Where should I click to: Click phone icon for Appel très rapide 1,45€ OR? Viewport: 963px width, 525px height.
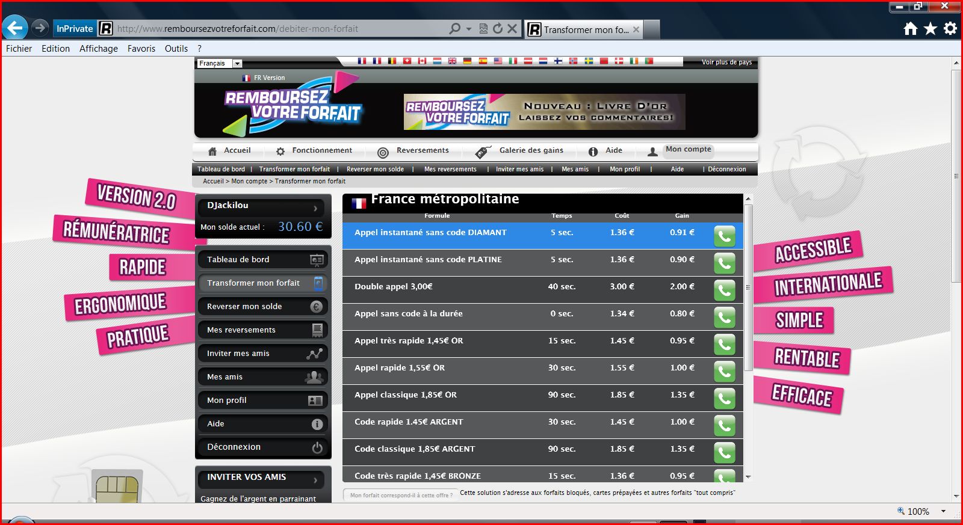tap(725, 345)
